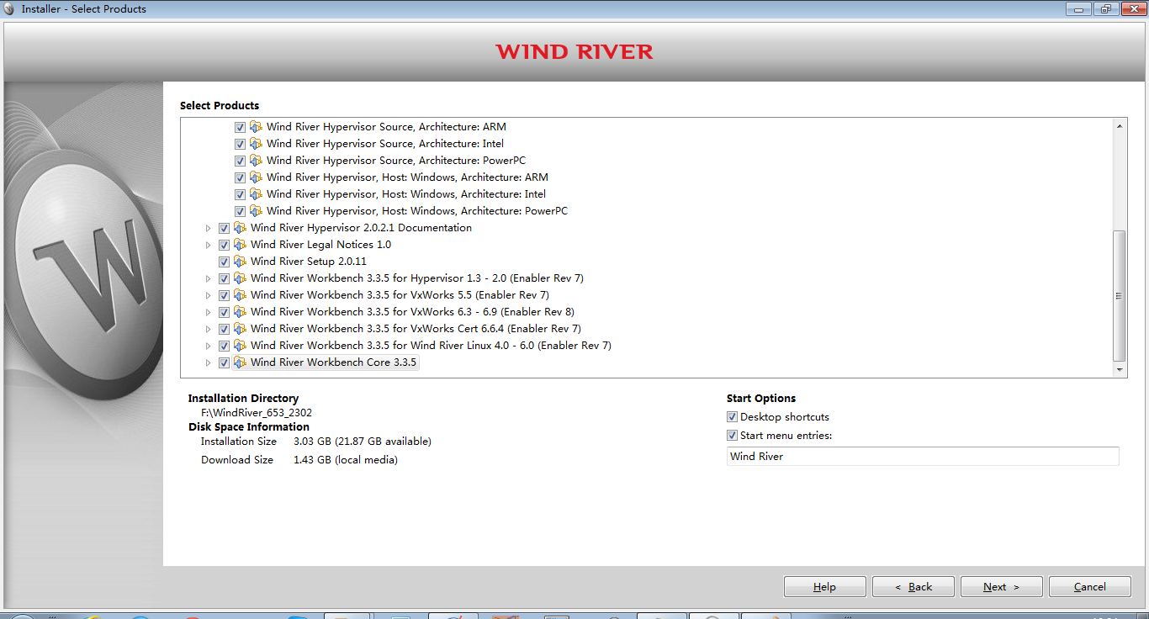Click Download Size 1.43 GB value
1149x619 pixels.
coord(346,460)
